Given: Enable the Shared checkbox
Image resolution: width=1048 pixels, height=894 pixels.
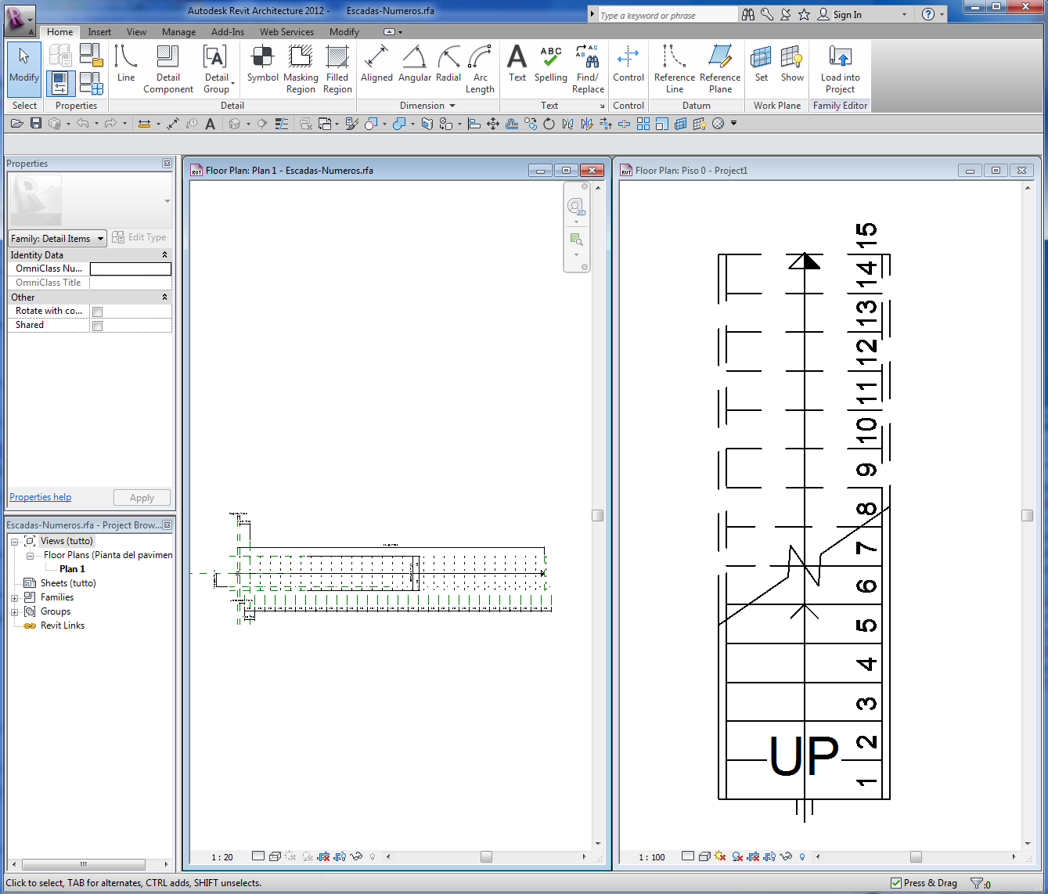Looking at the screenshot, I should coord(98,326).
